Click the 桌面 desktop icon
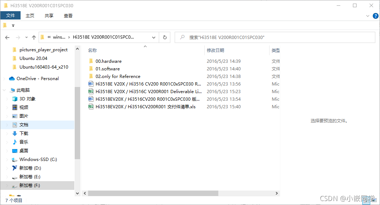 15,151
